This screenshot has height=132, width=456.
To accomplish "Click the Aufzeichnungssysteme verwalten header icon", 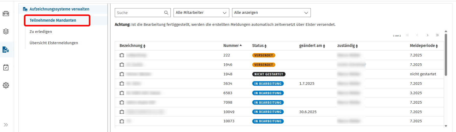I will tap(25, 9).
